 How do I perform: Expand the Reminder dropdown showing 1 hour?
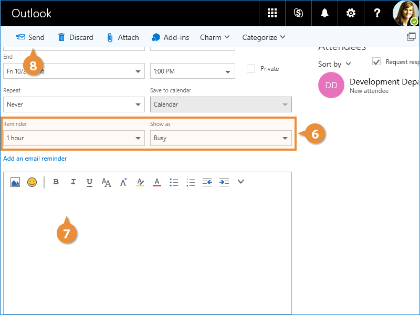pos(73,138)
